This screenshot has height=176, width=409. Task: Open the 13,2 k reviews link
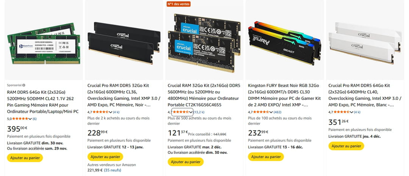coord(199,112)
